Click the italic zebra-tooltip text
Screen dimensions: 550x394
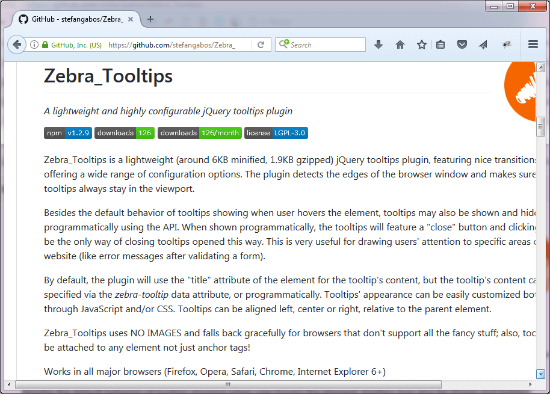pos(141,295)
